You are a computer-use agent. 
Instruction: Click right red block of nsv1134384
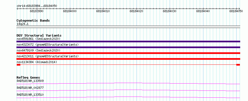coord(238,65)
